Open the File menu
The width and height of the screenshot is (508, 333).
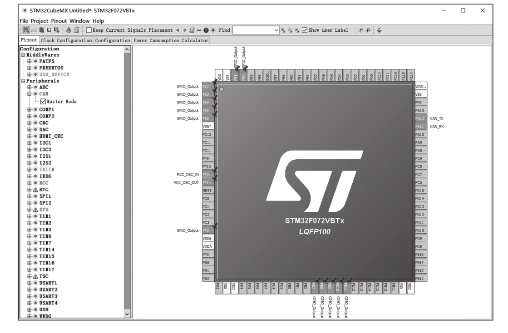click(24, 21)
